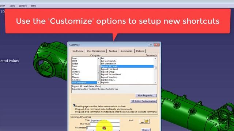The height and width of the screenshot is (131, 234).
Task: Select the Explode... command
Action: point(127,83)
